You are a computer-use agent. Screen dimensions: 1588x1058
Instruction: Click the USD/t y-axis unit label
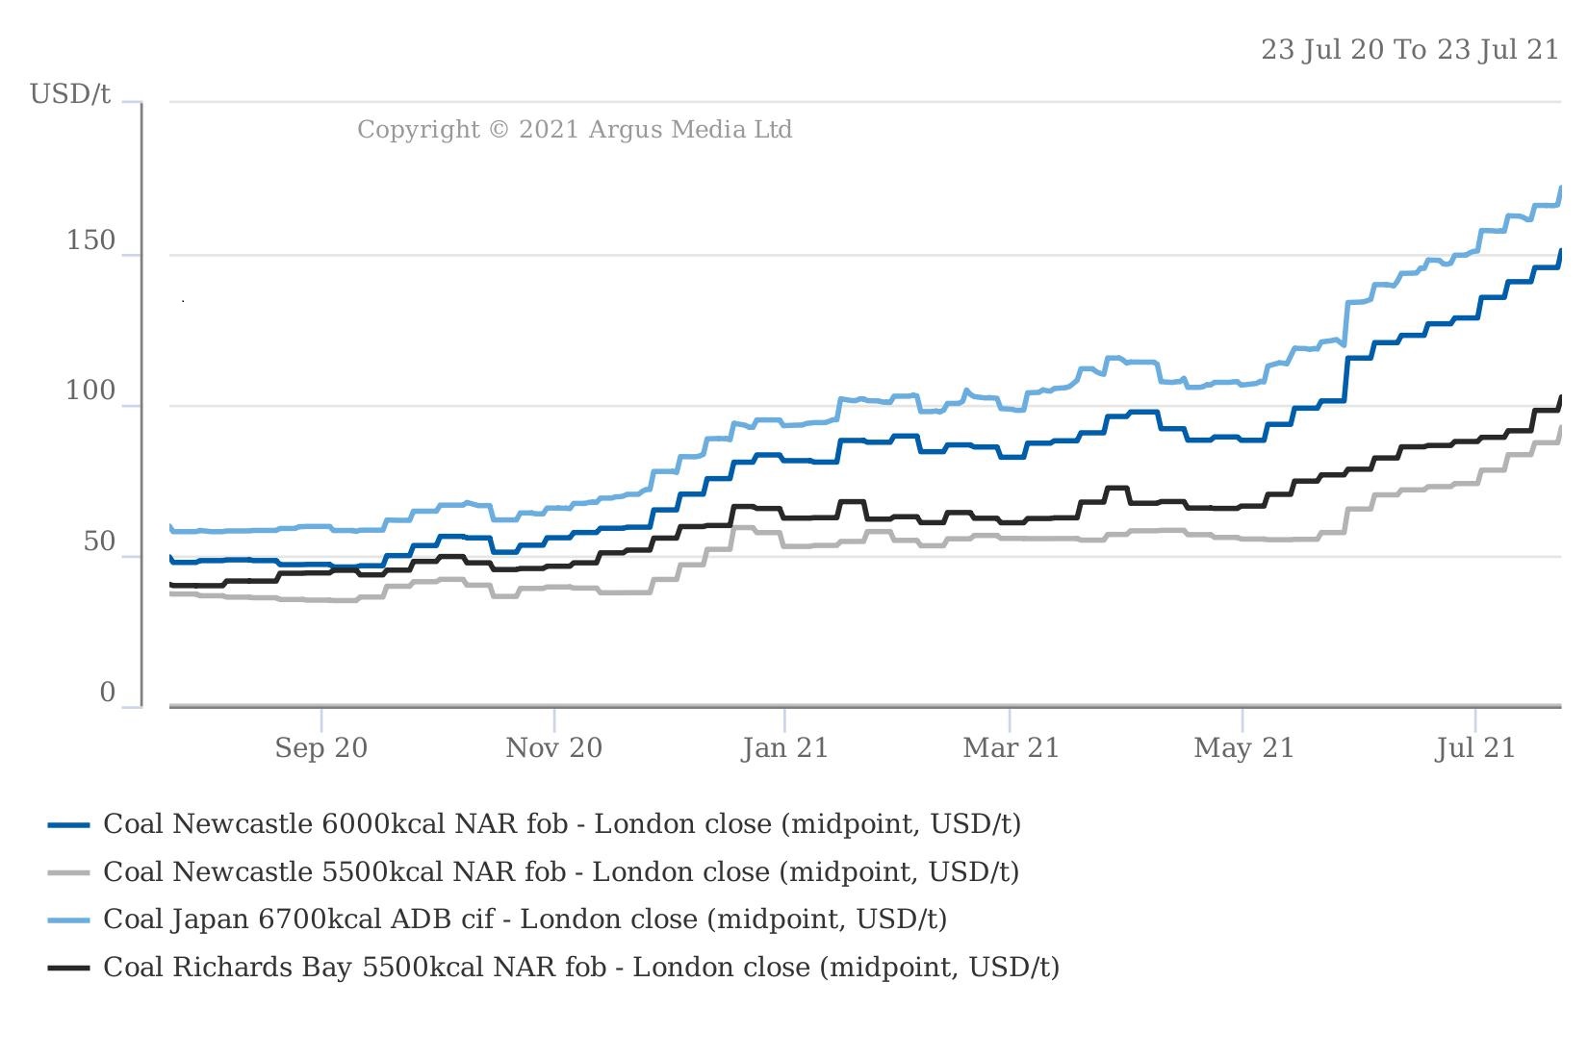pyautogui.click(x=70, y=94)
